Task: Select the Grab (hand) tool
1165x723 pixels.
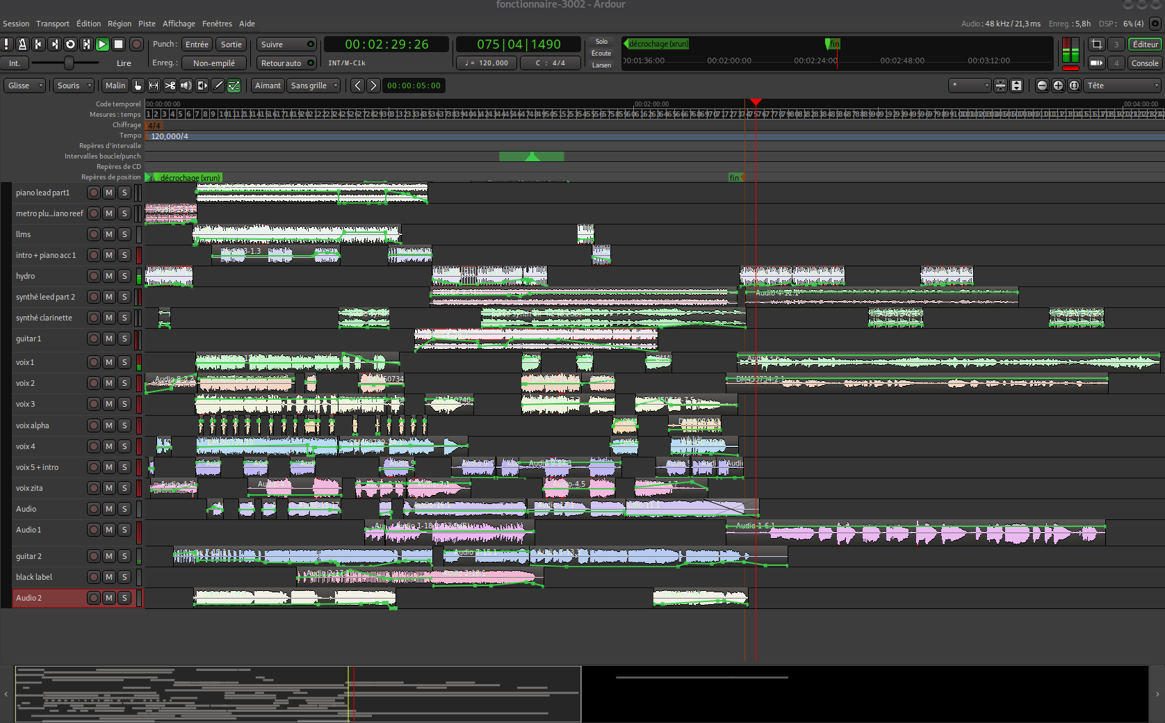Action: (138, 86)
